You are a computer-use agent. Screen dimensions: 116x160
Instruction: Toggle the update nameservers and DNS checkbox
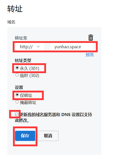coord(17,114)
